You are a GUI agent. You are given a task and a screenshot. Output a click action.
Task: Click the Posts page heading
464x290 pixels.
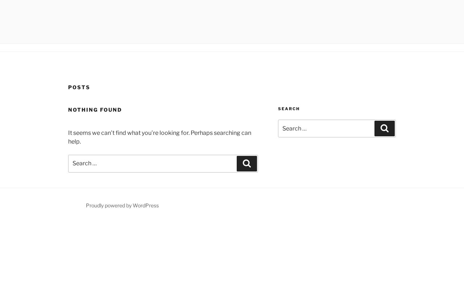(79, 87)
